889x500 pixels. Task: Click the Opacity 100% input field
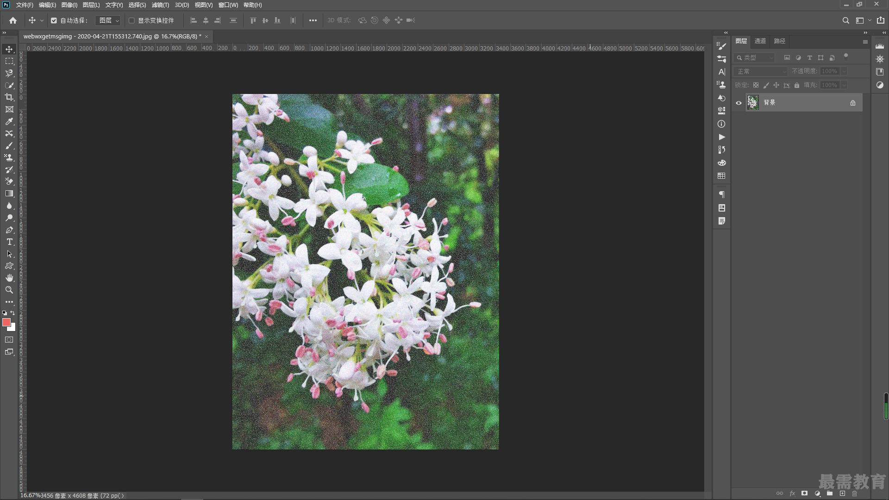tap(829, 71)
